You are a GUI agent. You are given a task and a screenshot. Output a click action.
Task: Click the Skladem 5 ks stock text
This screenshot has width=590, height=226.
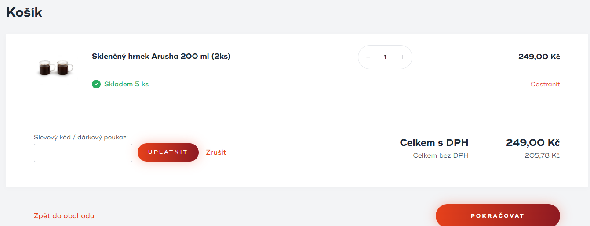coord(126,84)
